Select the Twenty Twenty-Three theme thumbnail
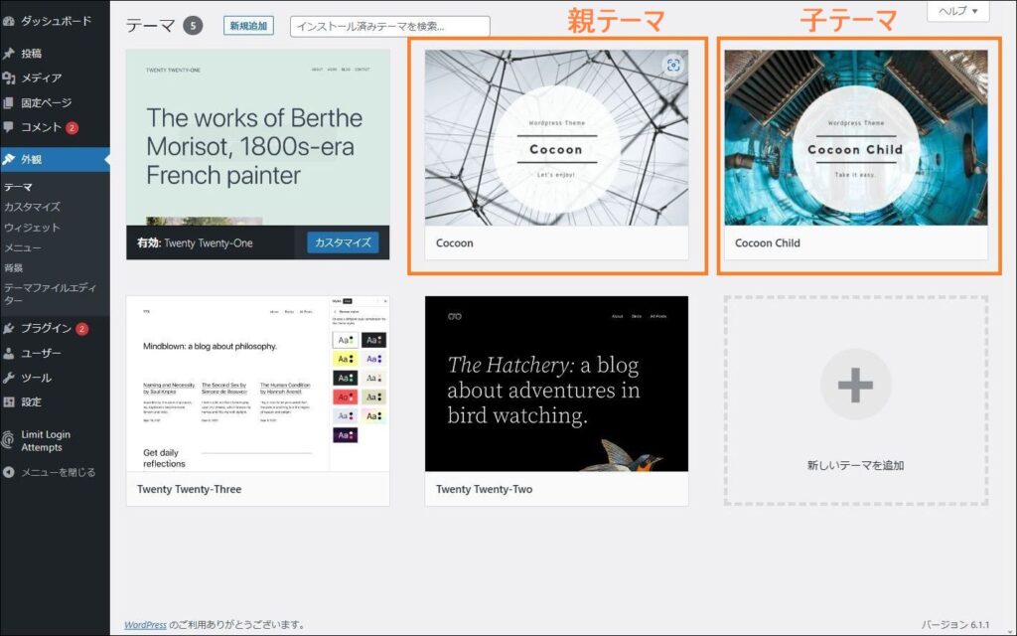The height and width of the screenshot is (636, 1017). click(x=258, y=384)
